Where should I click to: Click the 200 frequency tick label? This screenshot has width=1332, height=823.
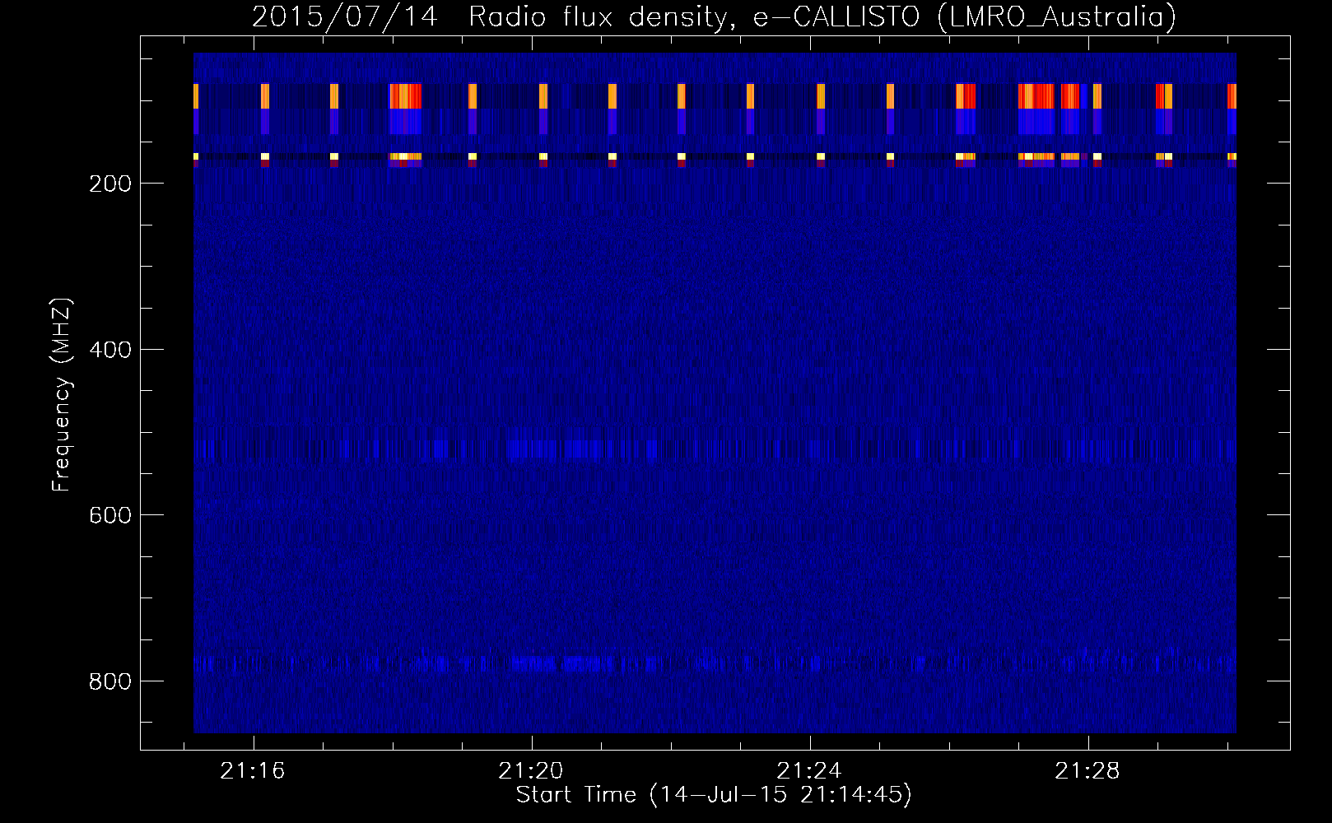pos(110,184)
